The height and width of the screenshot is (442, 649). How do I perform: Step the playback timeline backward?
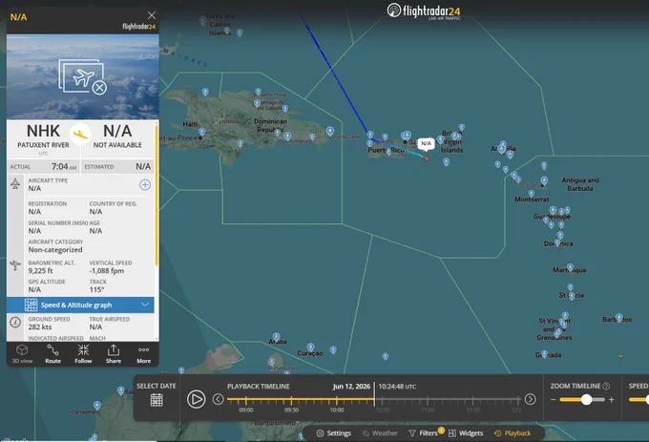click(219, 399)
